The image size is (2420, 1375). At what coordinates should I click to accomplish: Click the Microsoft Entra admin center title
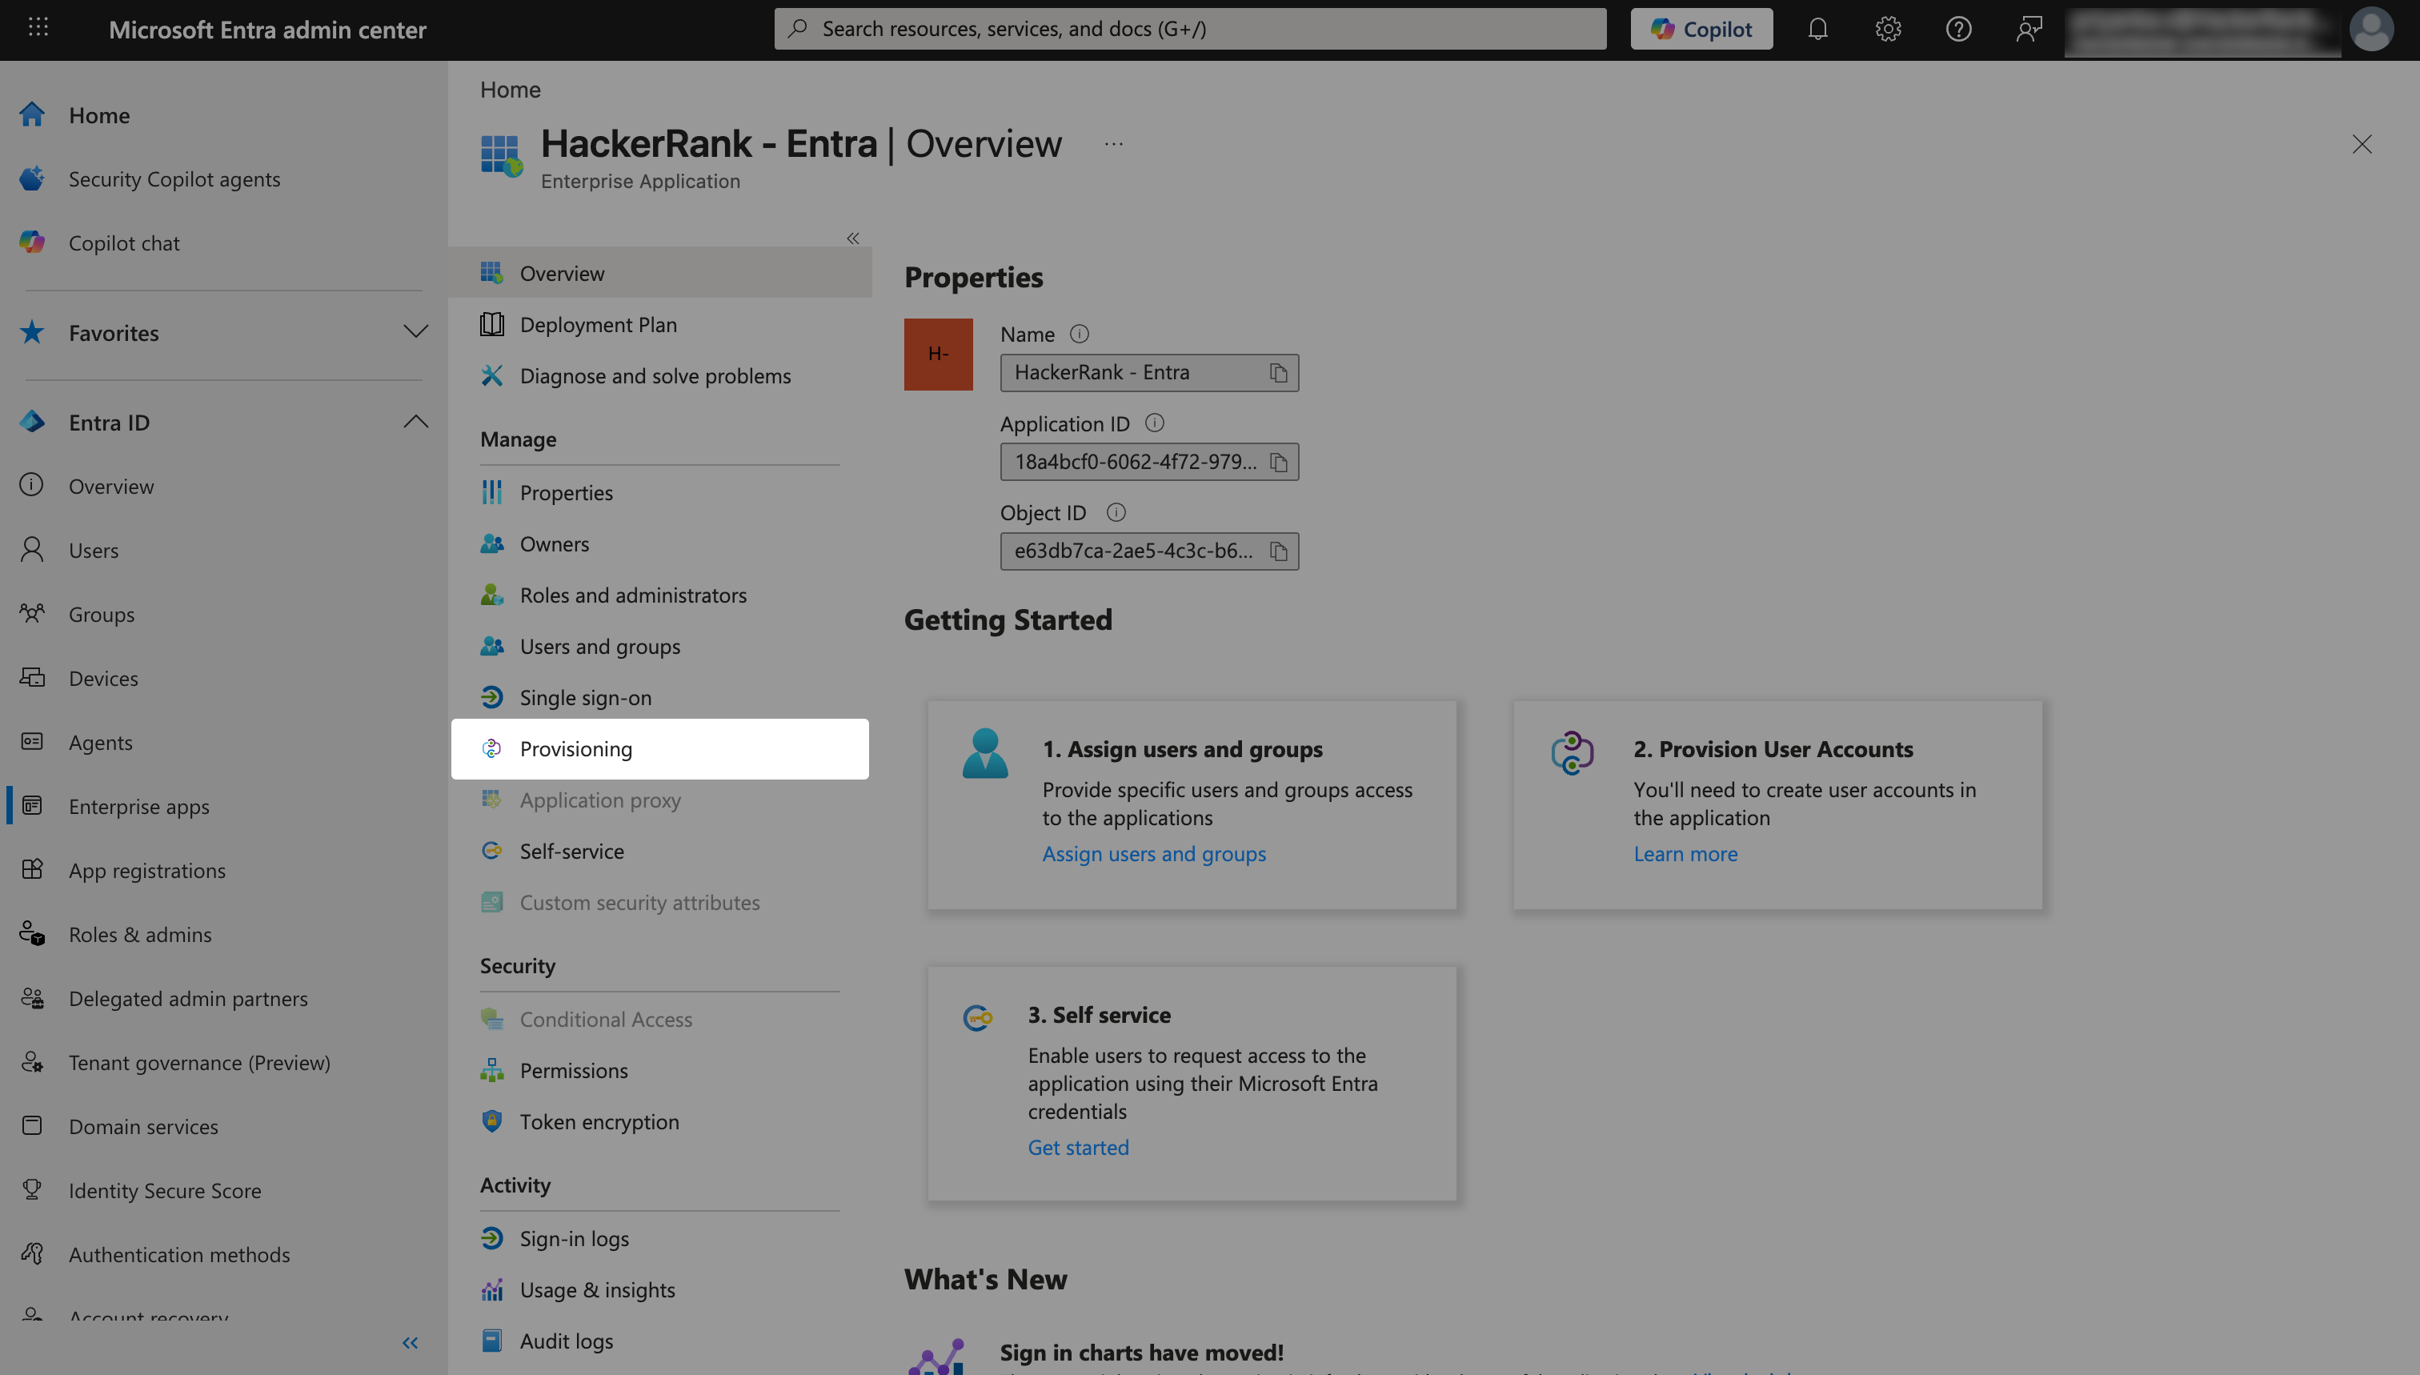(267, 30)
